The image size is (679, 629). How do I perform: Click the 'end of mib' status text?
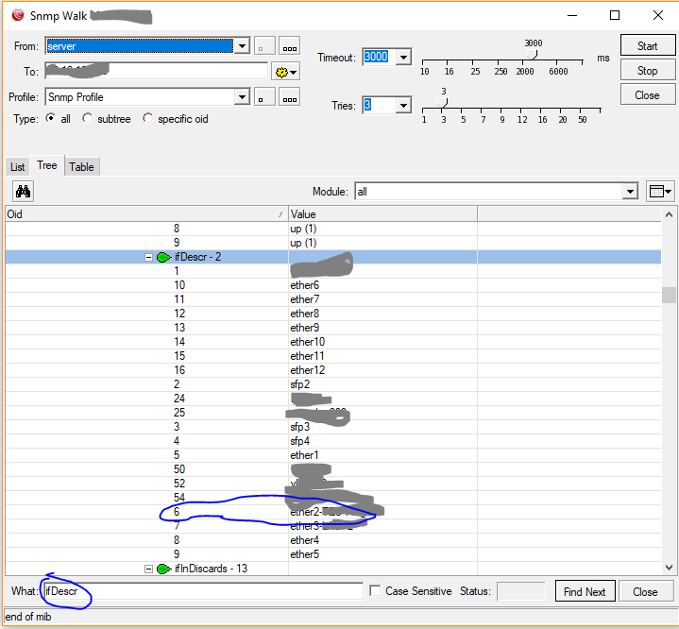coord(28,617)
